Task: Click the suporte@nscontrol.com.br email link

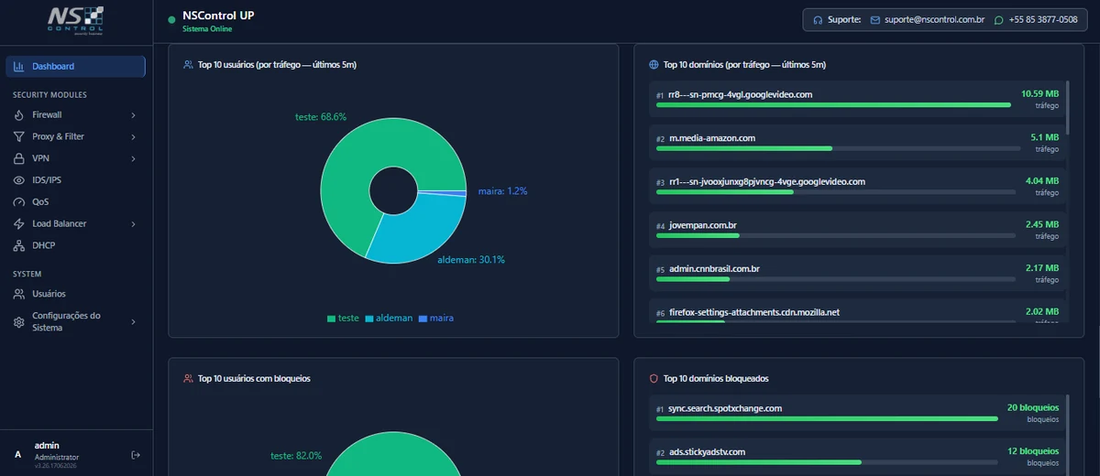Action: (x=935, y=19)
